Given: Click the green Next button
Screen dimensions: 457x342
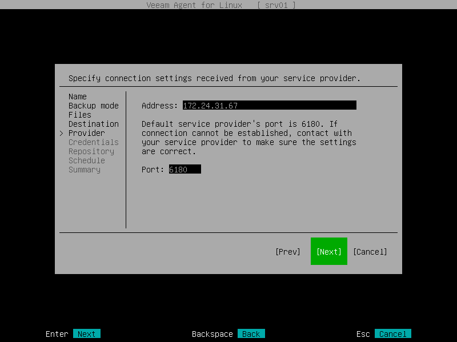Looking at the screenshot, I should click(x=328, y=251).
